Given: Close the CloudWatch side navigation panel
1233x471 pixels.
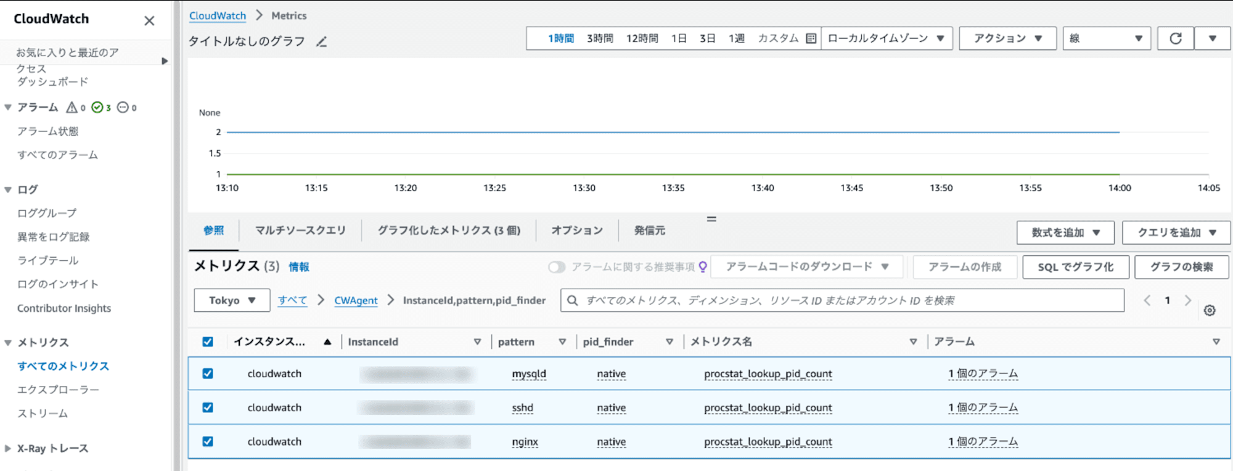Looking at the screenshot, I should point(149,21).
